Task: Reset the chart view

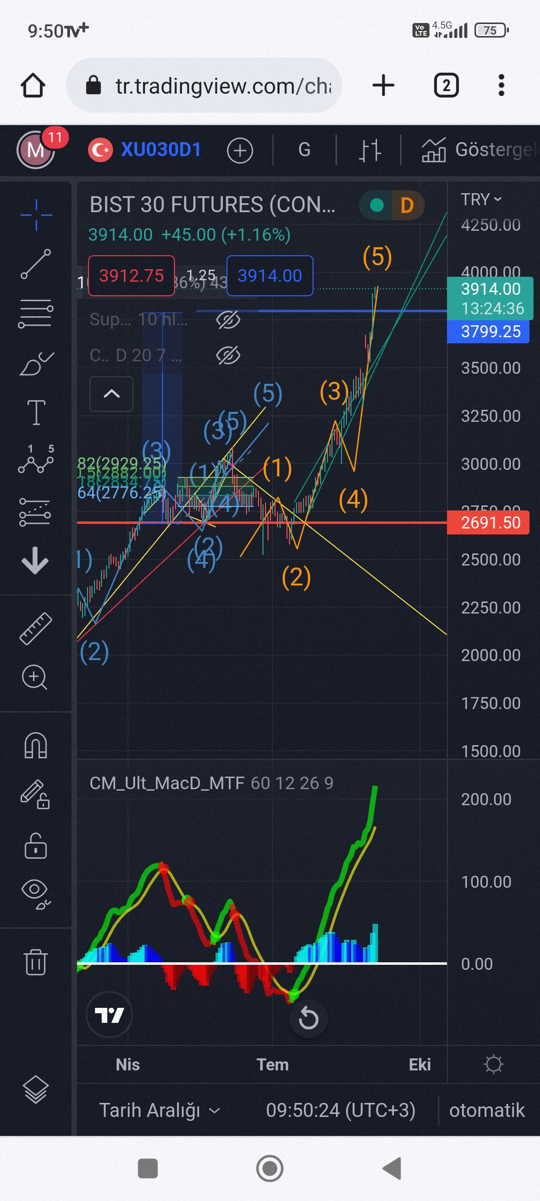Action: pyautogui.click(x=308, y=1018)
